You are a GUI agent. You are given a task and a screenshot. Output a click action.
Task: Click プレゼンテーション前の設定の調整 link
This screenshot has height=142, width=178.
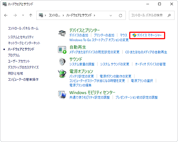pos(136,98)
